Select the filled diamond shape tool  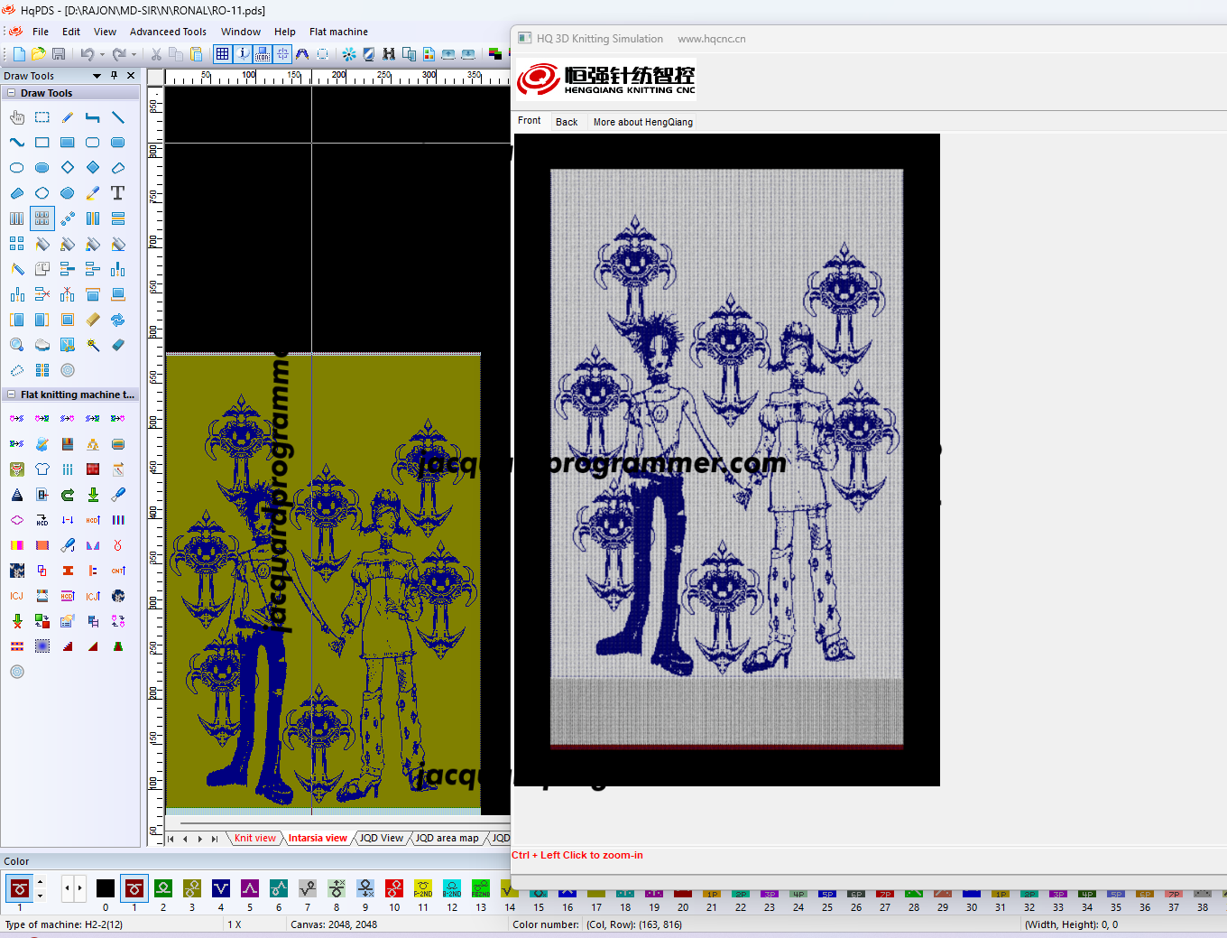pyautogui.click(x=93, y=168)
